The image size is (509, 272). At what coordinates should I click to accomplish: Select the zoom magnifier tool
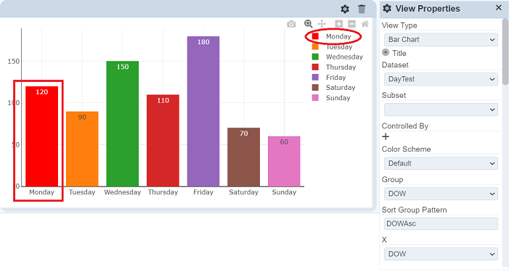[x=308, y=24]
